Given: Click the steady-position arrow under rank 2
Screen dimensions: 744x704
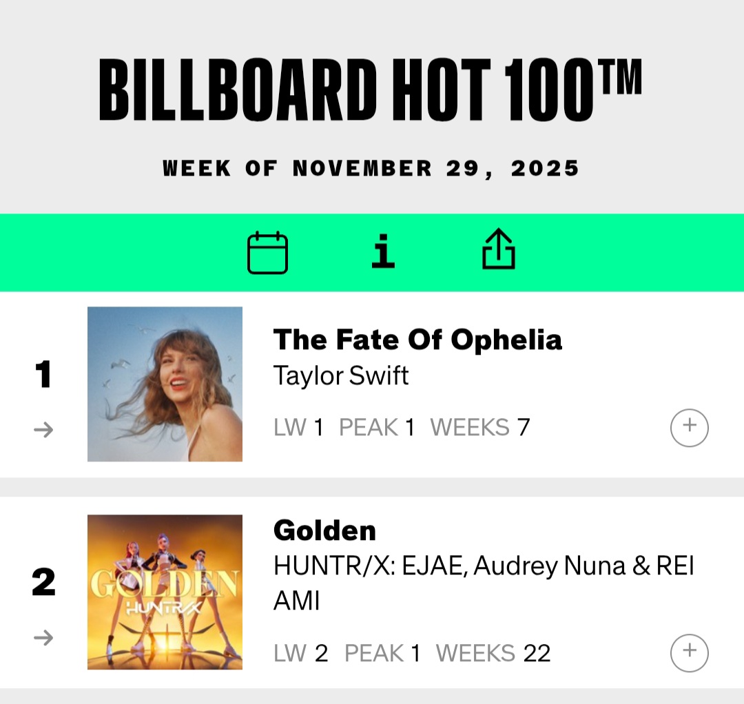Looking at the screenshot, I should coord(43,639).
